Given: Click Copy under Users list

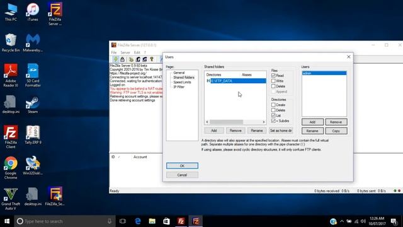Looking at the screenshot, I should 336,131.
